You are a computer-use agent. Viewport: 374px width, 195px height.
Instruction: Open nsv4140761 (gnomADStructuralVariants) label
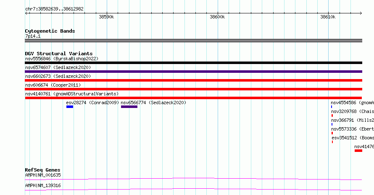pos(72,94)
